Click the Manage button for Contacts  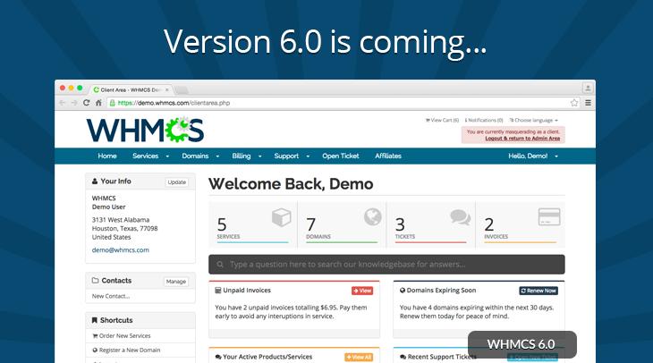pos(175,282)
